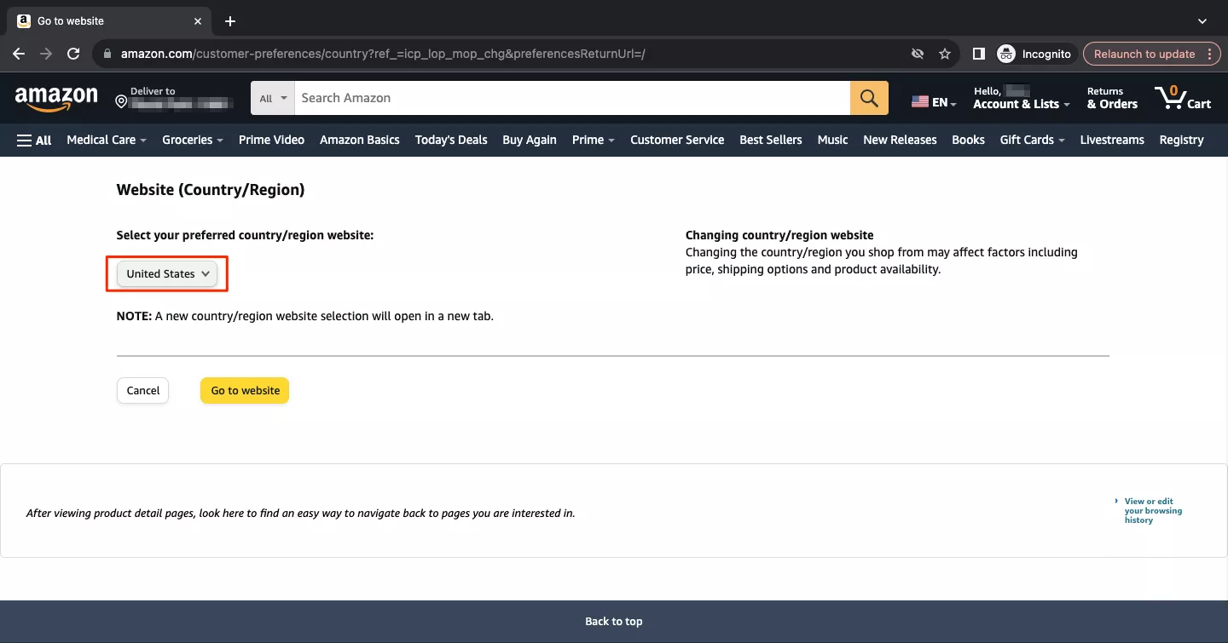
Task: Toggle the browser side panel icon
Action: coord(978,54)
